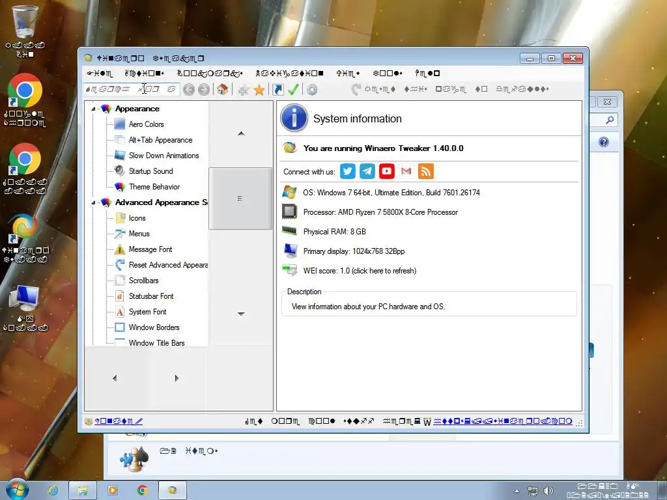Open the File menu
The image size is (667, 500).
coord(100,74)
